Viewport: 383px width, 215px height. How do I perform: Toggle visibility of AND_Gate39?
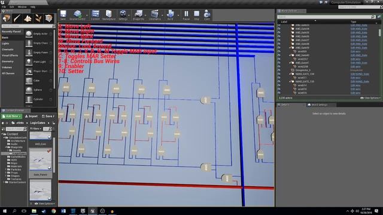click(279, 48)
